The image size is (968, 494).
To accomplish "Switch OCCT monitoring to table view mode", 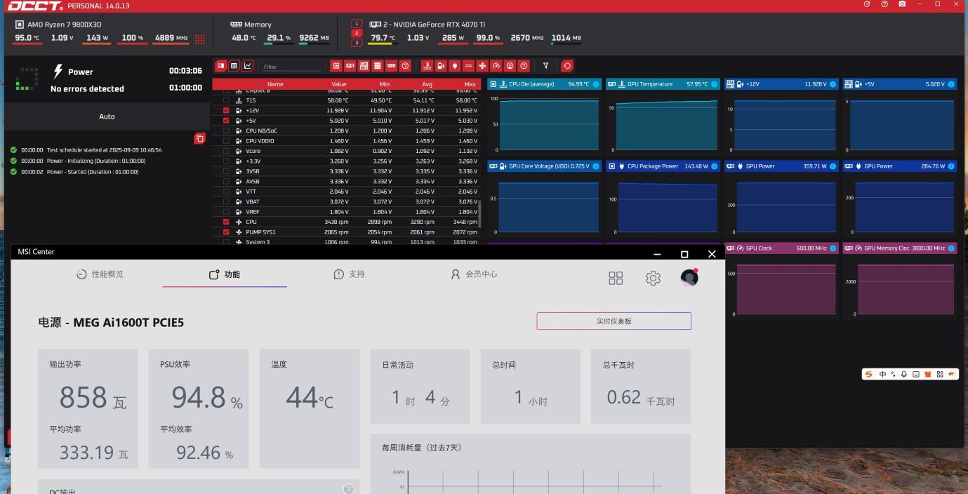I will click(234, 66).
